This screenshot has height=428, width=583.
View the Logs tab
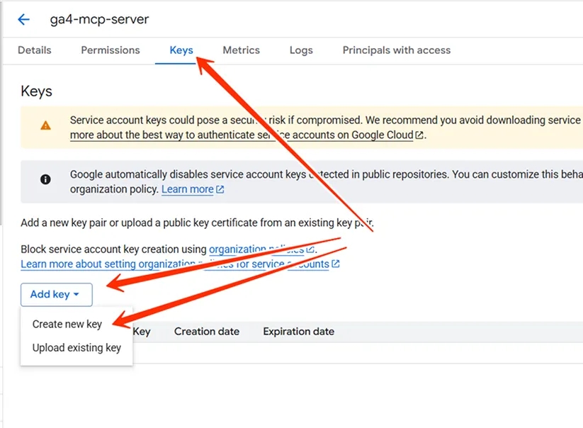click(x=301, y=50)
